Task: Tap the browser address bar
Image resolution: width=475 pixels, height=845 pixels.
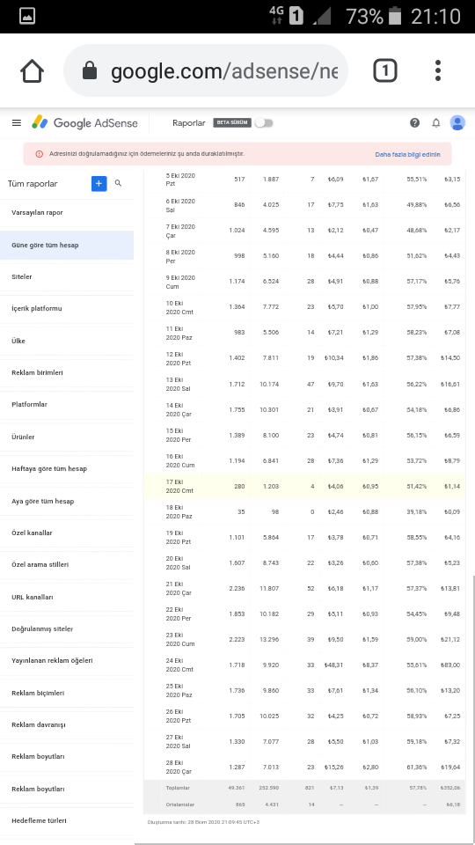Action: tap(206, 70)
